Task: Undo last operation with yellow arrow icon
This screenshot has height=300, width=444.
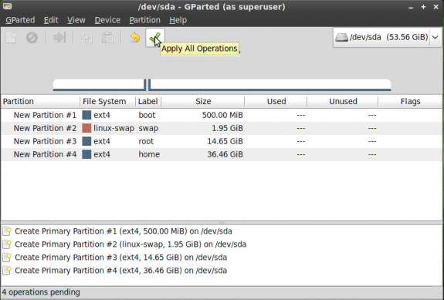Action: click(x=135, y=37)
